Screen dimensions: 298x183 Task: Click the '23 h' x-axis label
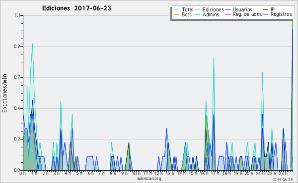283,174
